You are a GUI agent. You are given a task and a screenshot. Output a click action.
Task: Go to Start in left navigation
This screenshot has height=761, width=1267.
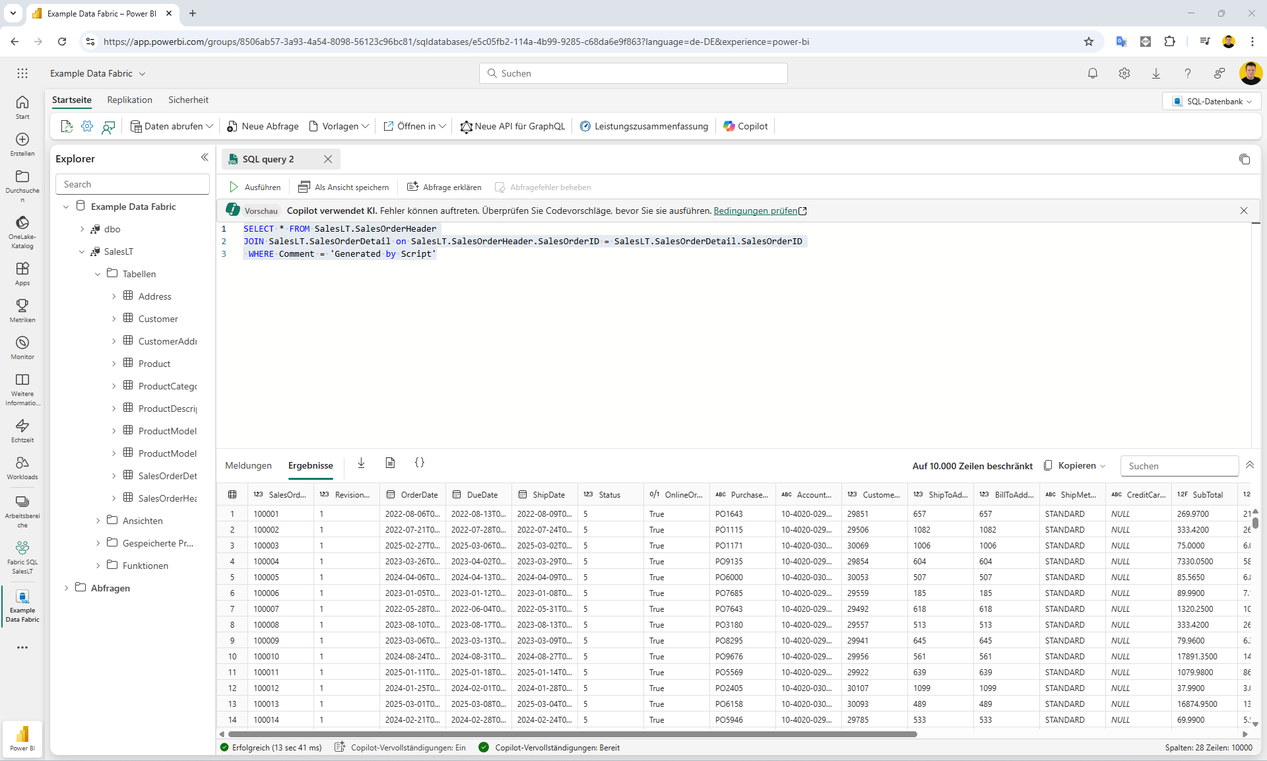pyautogui.click(x=22, y=107)
